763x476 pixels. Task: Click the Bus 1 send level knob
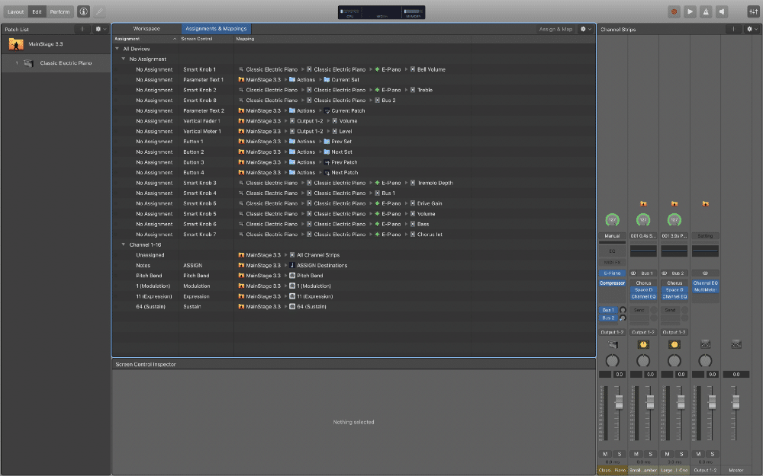(623, 310)
